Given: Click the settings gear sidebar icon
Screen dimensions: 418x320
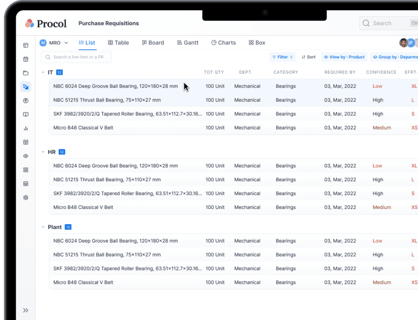Looking at the screenshot, I should coord(26,198).
